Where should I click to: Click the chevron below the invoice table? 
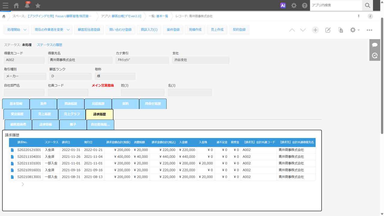[x=22, y=184]
